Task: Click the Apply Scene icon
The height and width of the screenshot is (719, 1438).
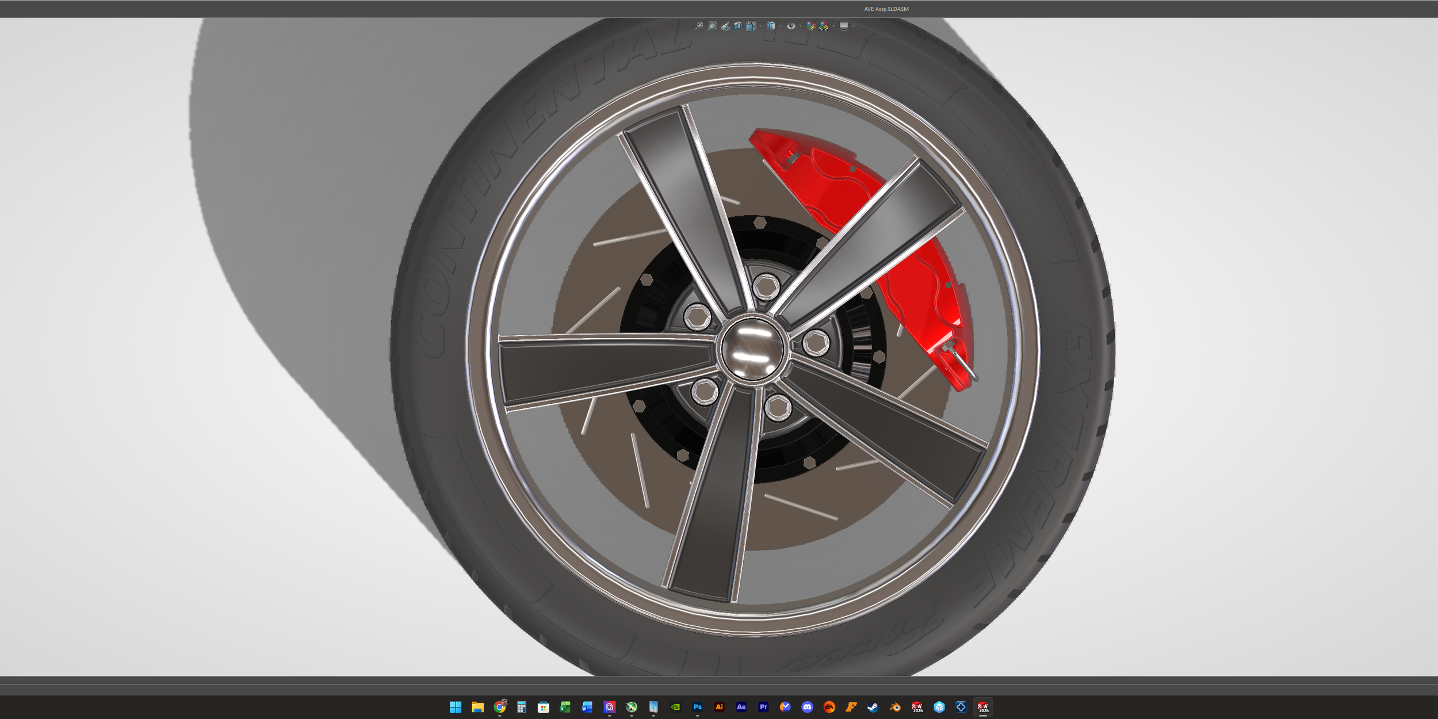Action: (x=824, y=26)
